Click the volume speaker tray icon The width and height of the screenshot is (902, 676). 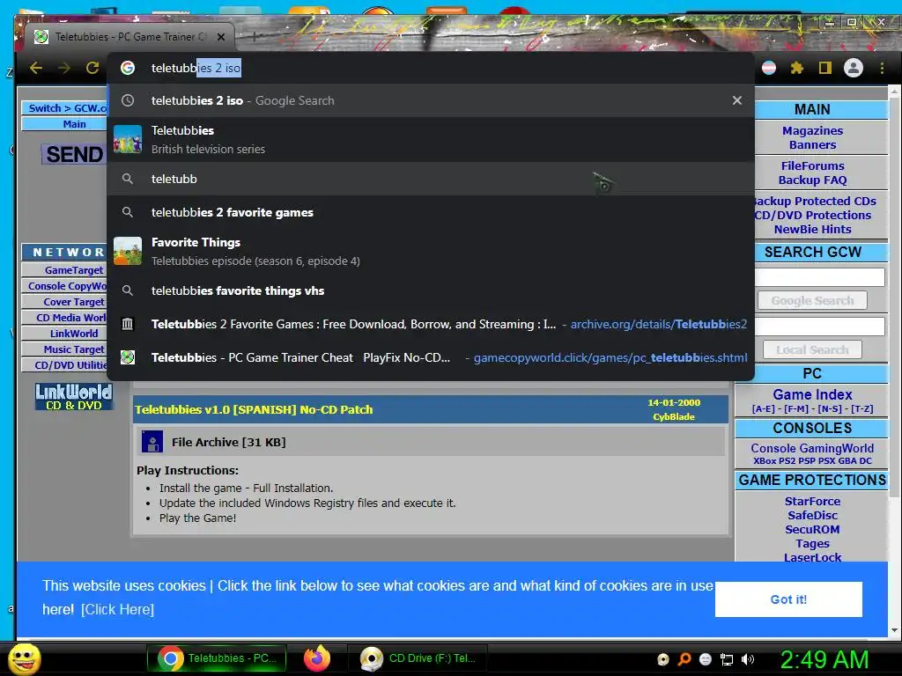point(748,659)
